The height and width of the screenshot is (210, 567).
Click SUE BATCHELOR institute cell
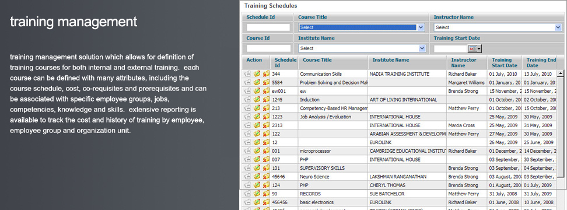click(407, 194)
